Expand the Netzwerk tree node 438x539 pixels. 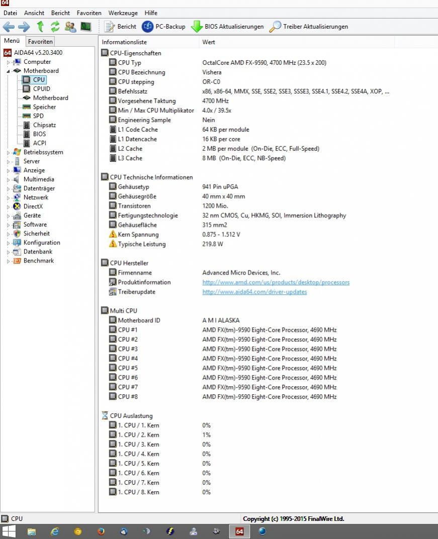[x=8, y=198]
